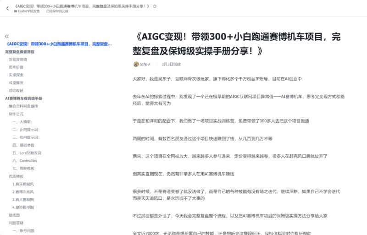Open outline entry 一、账号问题
The image size is (367, 235).
[23, 231]
